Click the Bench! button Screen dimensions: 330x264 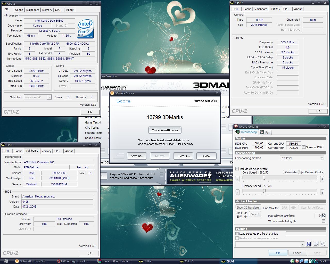coord(255,214)
